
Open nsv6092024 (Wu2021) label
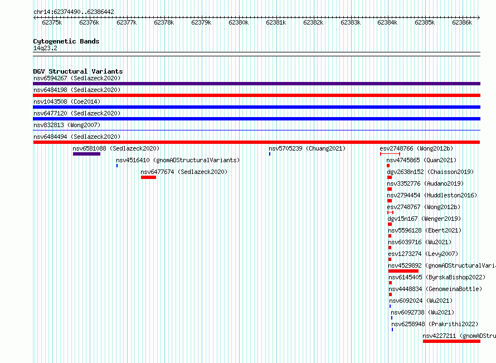[x=421, y=301]
